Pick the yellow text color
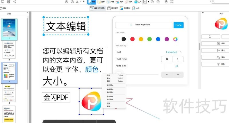 pos(141,39)
